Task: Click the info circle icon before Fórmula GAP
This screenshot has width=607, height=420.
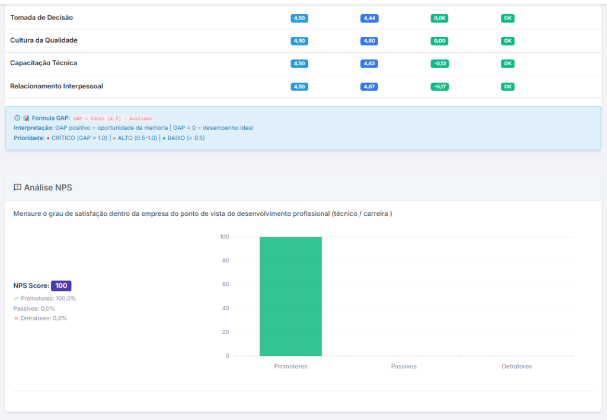Action: (17, 118)
